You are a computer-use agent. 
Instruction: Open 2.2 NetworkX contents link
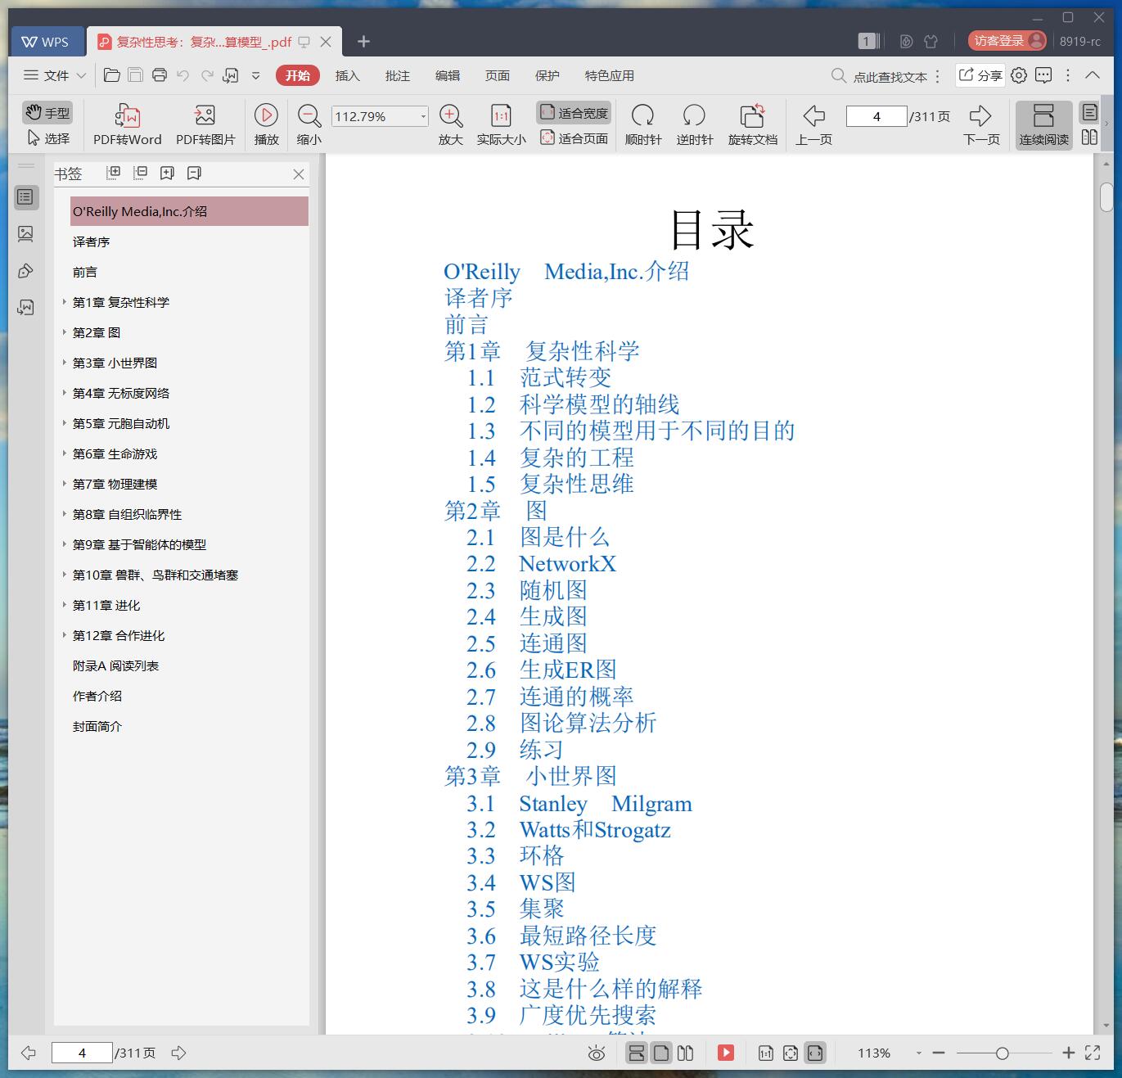tap(541, 564)
